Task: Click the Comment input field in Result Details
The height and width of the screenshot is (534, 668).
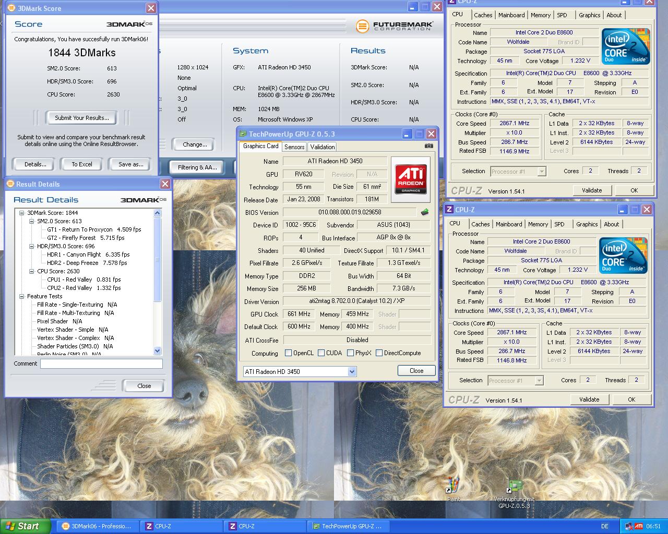Action: [x=102, y=363]
